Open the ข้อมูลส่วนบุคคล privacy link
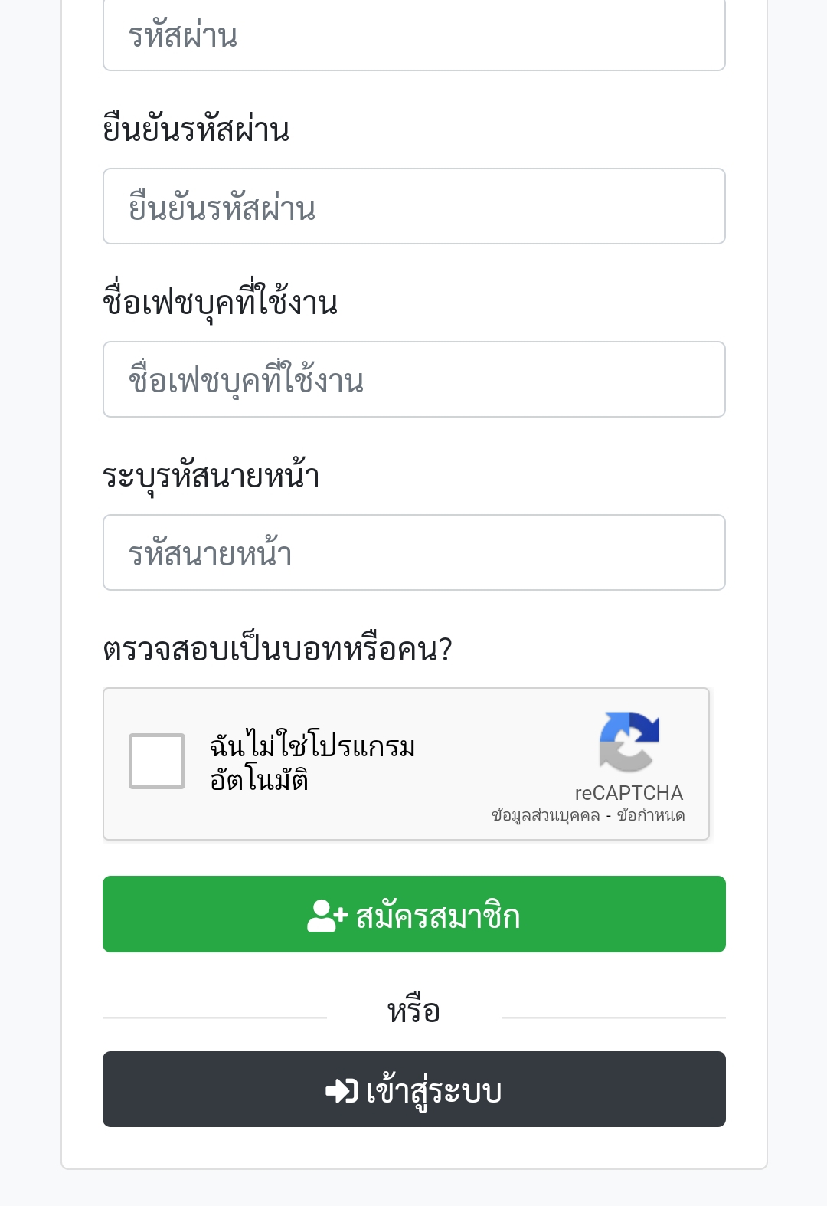Image resolution: width=827 pixels, height=1206 pixels. click(x=546, y=815)
